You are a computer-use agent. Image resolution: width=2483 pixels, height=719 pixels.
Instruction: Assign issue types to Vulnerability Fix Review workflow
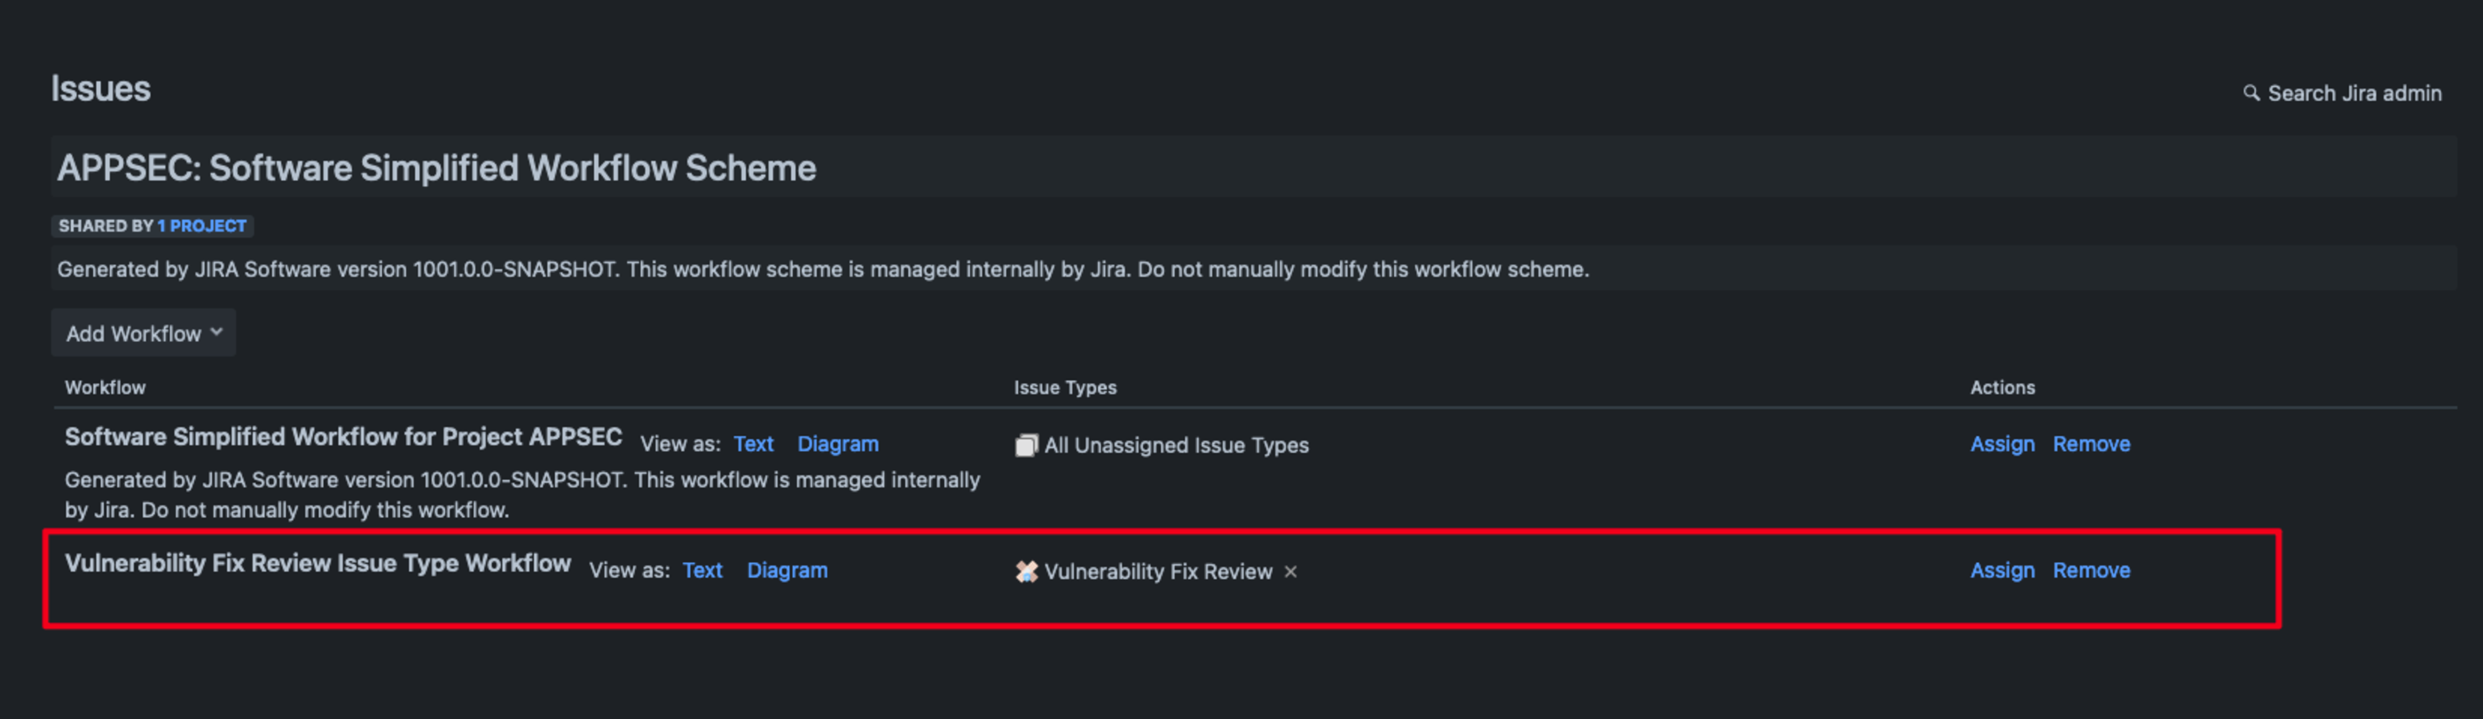(x=2002, y=571)
